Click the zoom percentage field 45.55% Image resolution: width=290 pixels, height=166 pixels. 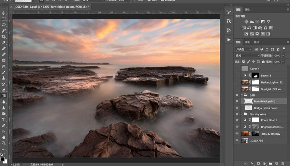click(x=15, y=164)
